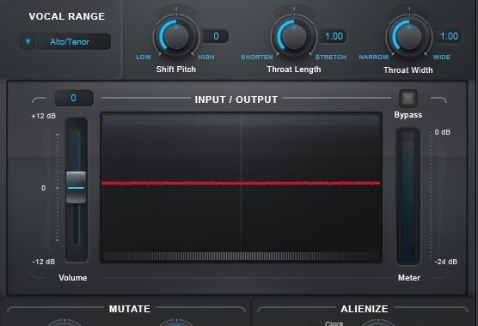Click the NARROW label by Throat Width

[x=374, y=57]
